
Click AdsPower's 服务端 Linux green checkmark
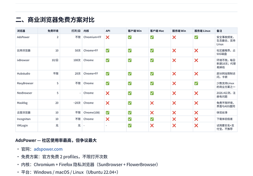tap(196, 37)
